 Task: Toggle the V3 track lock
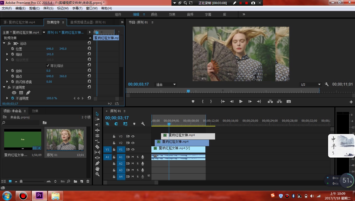pyautogui.click(x=114, y=136)
